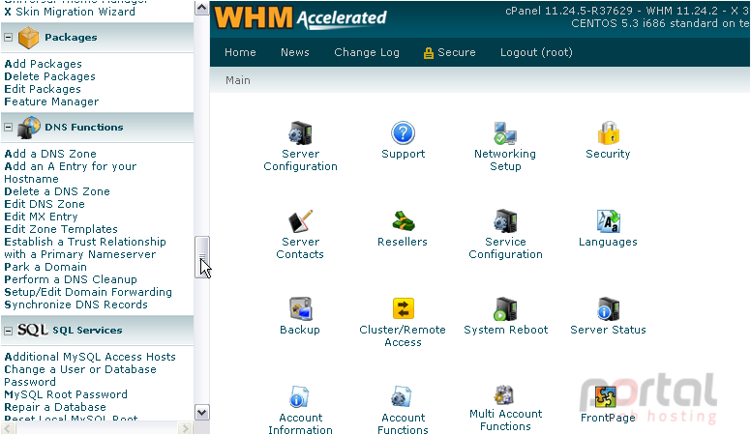This screenshot has height=435, width=751.
Task: Open the Support question mark icon
Action: point(403,133)
